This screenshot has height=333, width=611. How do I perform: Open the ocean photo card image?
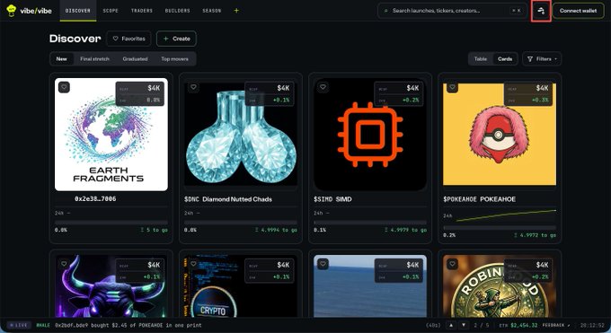(x=370, y=285)
